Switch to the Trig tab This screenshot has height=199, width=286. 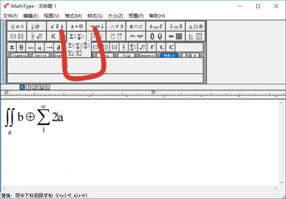[x=126, y=56]
